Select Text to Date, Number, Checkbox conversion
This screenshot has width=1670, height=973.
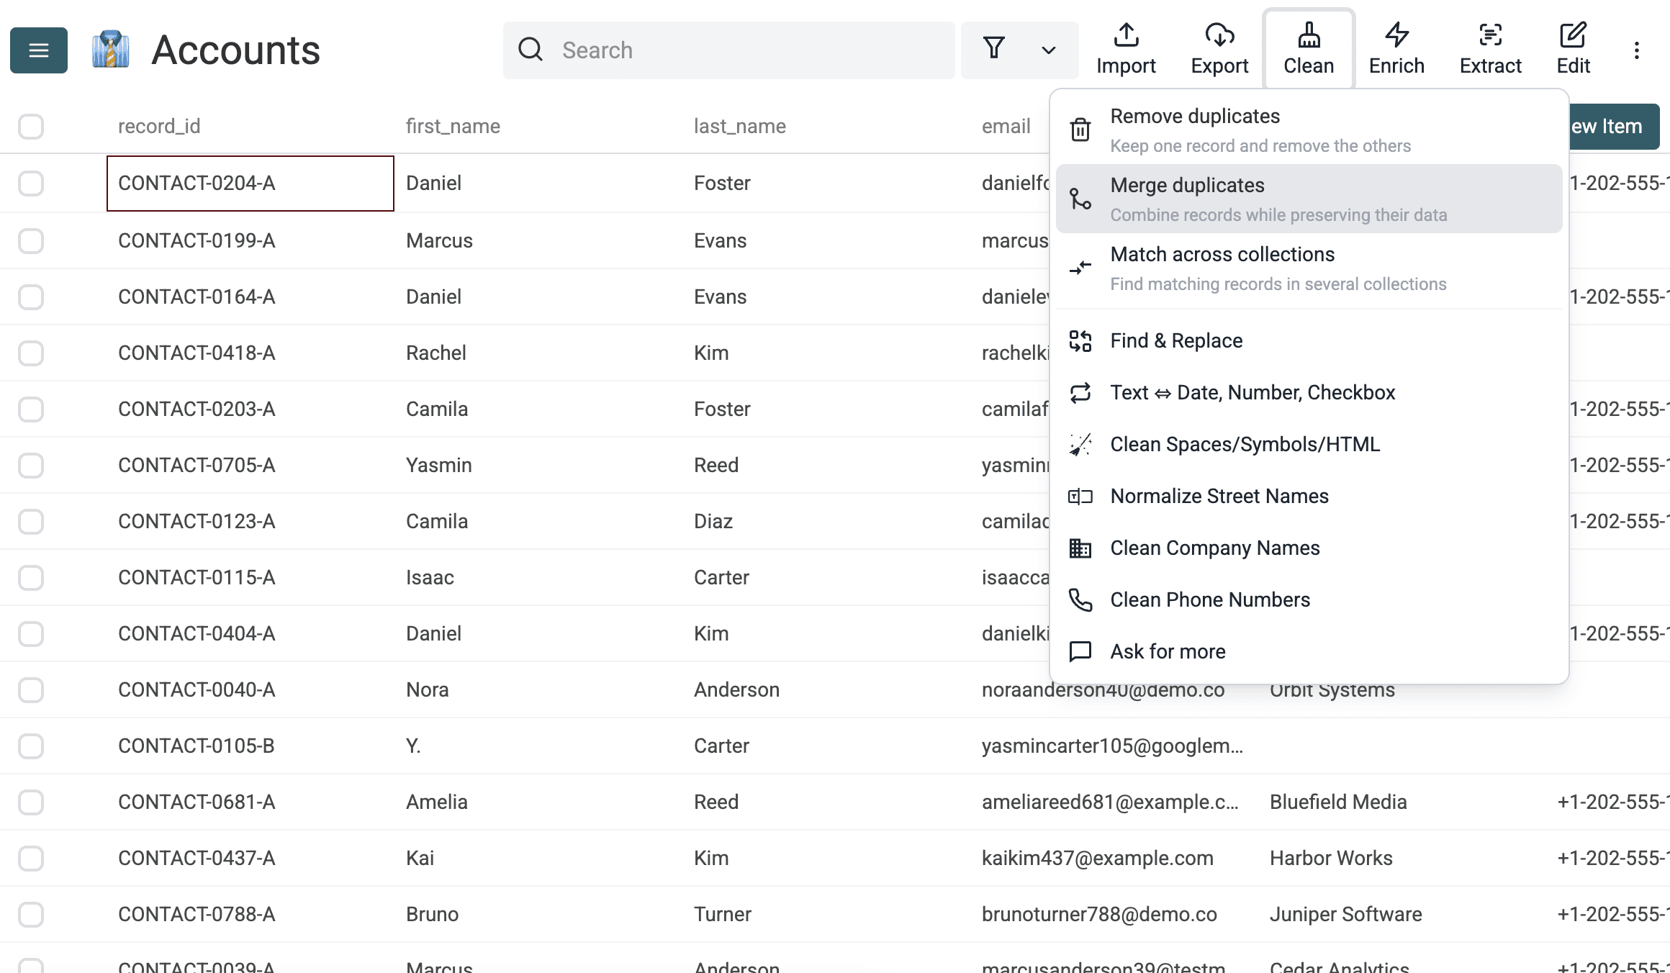[x=1309, y=392]
